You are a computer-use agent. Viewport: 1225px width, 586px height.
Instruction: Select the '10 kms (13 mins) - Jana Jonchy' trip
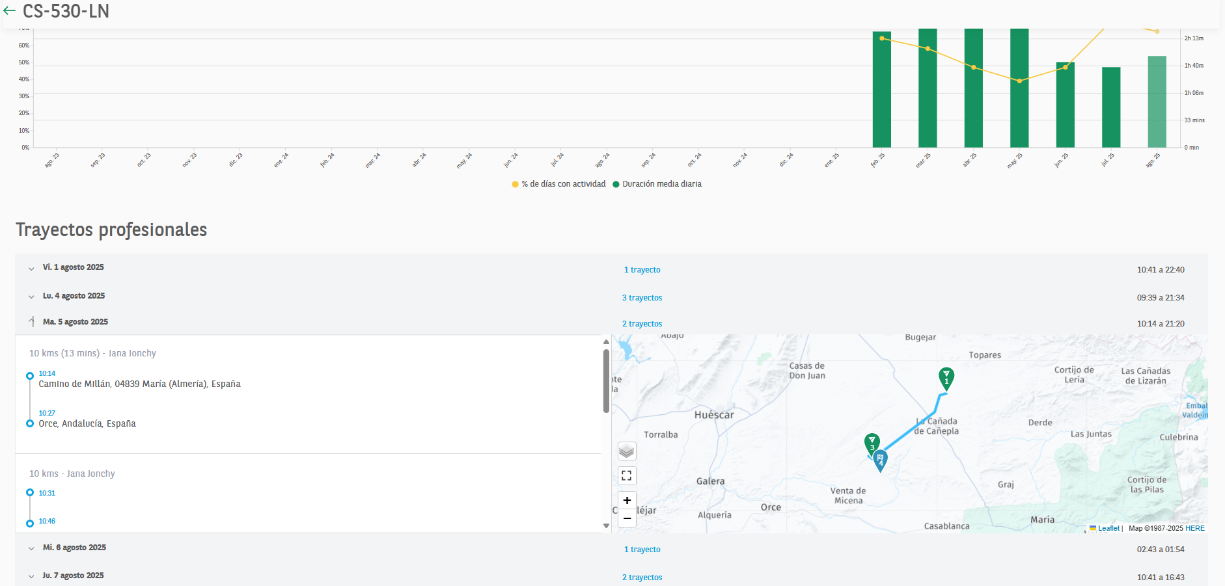click(92, 353)
